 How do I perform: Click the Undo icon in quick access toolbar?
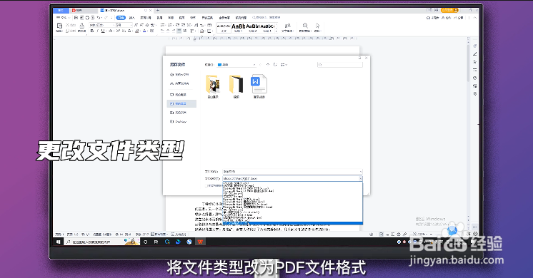click(99, 18)
